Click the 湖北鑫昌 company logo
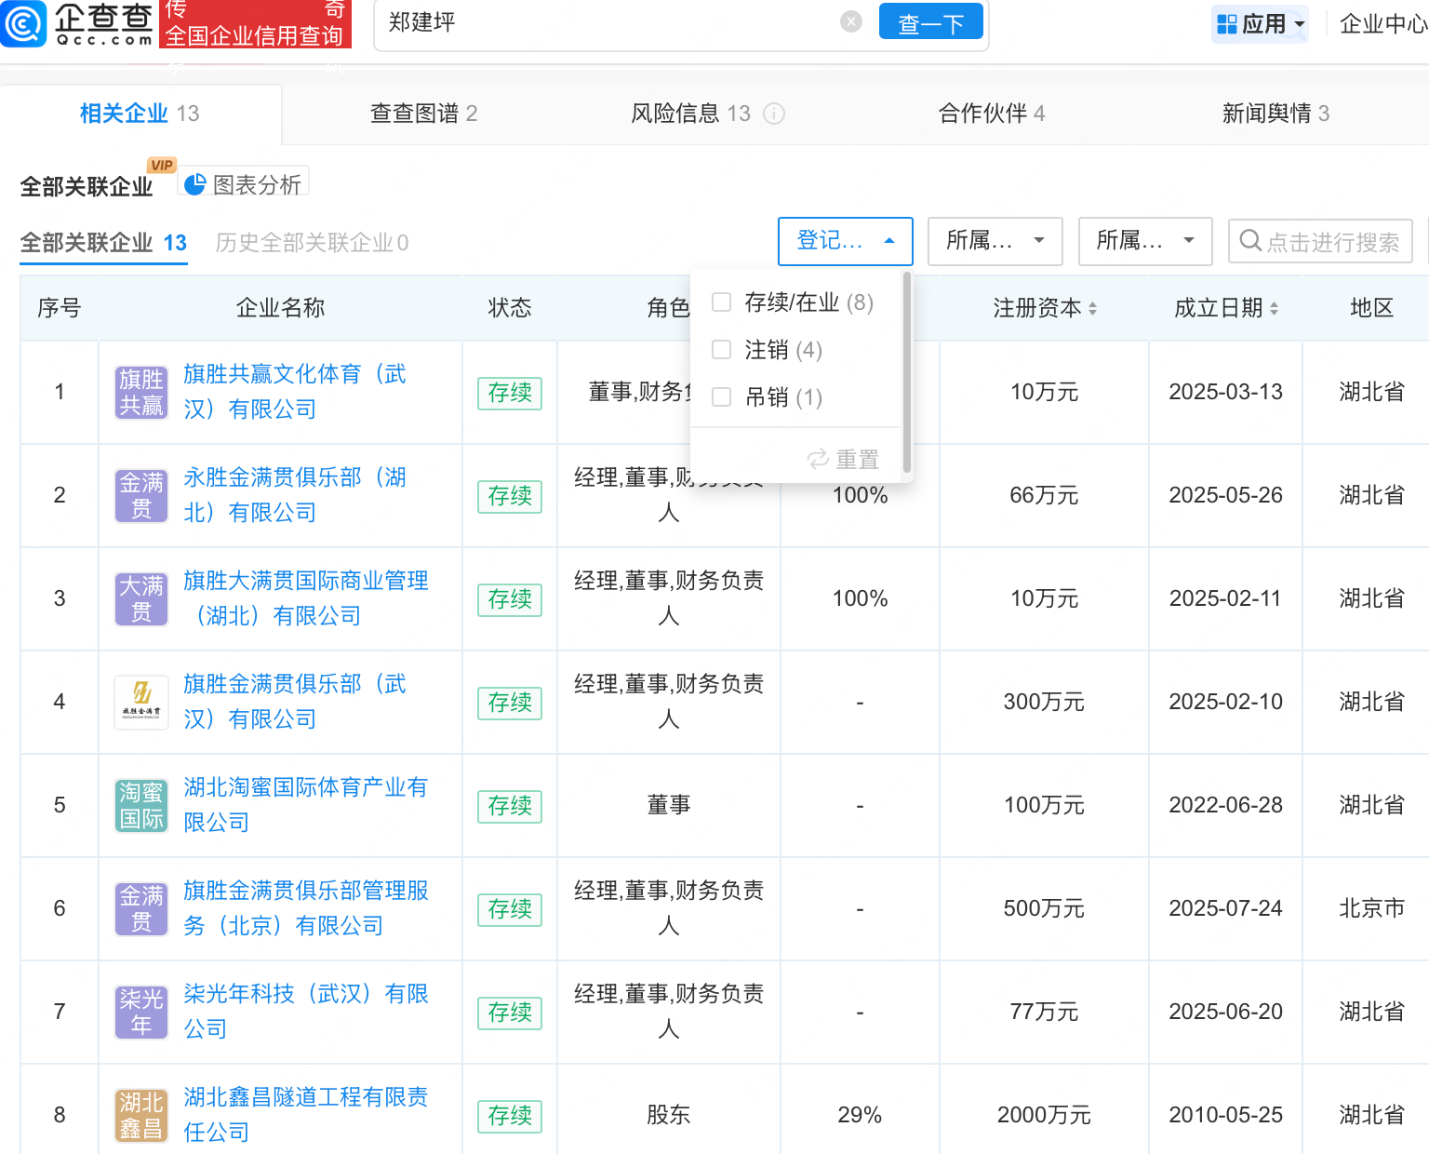The image size is (1429, 1154). point(141,1116)
